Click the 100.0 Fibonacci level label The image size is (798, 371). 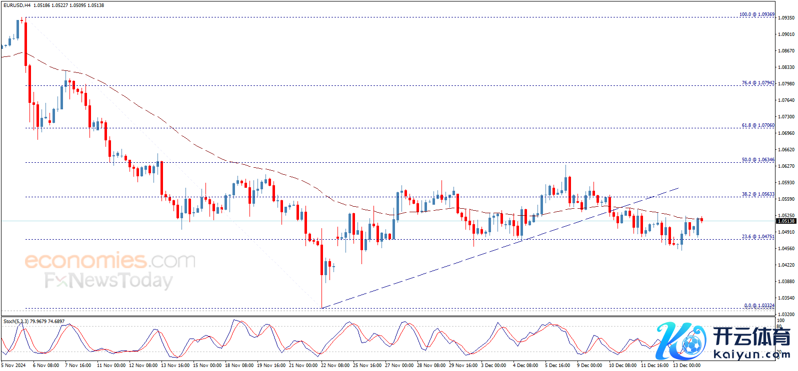(x=756, y=14)
